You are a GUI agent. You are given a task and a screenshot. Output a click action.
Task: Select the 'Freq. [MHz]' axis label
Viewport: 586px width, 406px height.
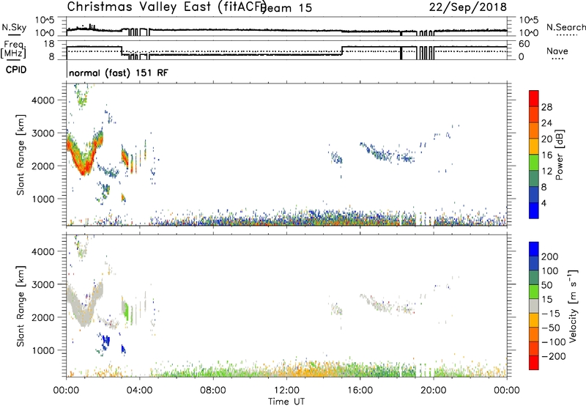coord(13,49)
